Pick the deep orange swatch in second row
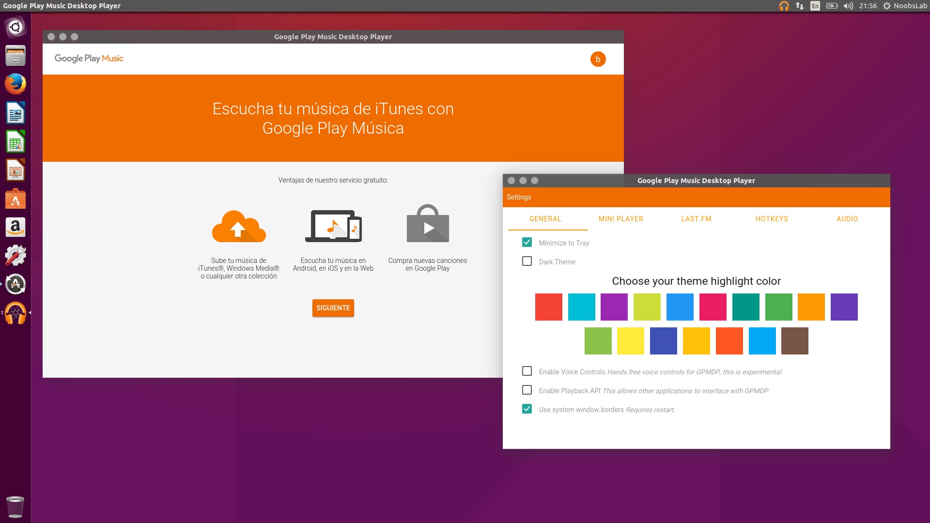 pos(729,341)
